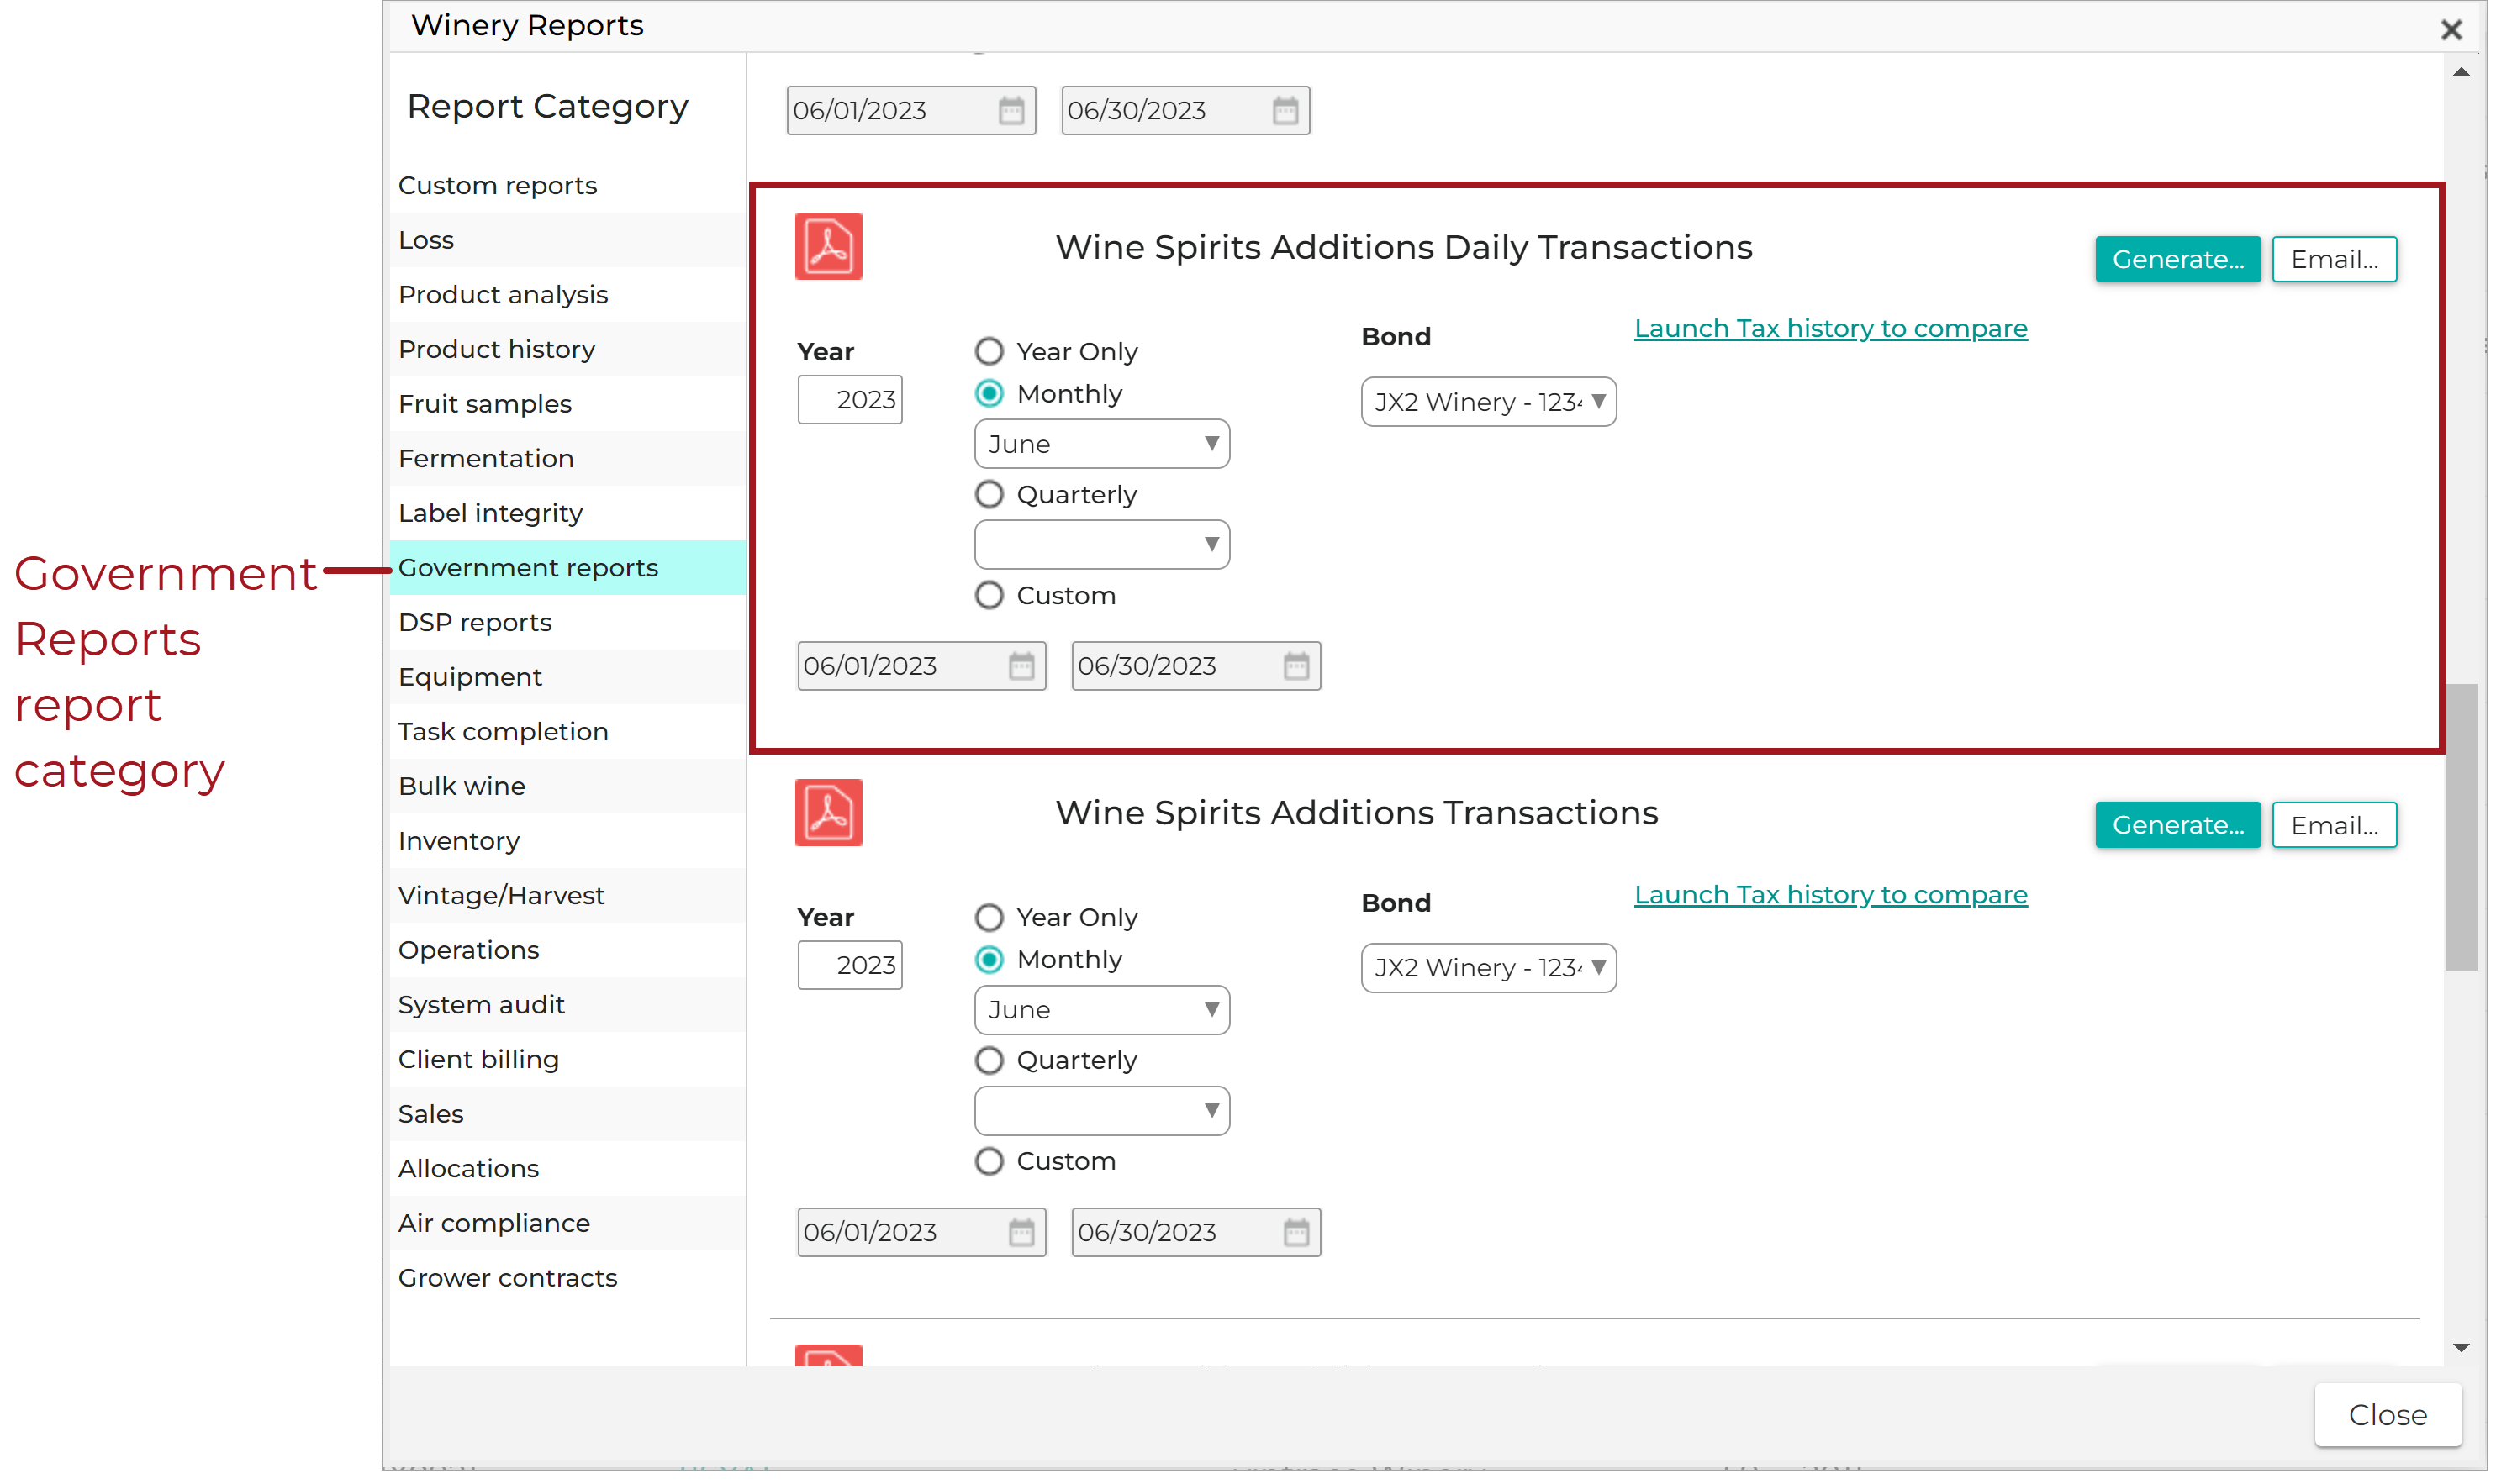Open start date calendar in Additions Transactions section
This screenshot has width=2496, height=1484.
tap(1021, 1232)
